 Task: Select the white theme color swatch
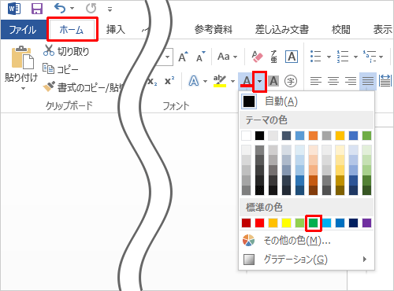click(246, 135)
